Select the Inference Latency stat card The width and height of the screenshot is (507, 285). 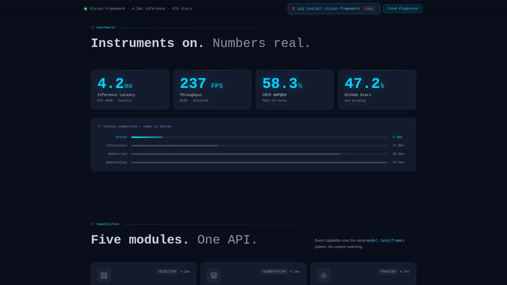130,90
